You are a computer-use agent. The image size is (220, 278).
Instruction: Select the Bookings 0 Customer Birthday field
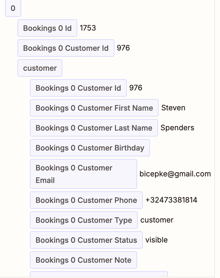click(90, 148)
